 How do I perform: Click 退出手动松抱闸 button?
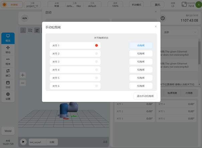coord(145,96)
